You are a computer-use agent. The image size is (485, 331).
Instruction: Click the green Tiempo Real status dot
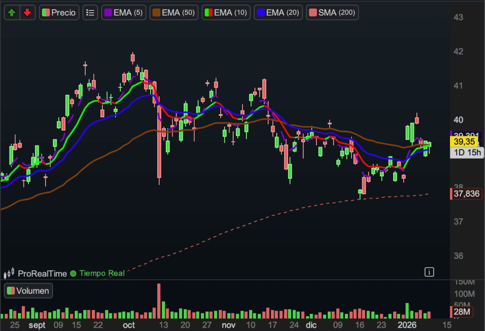73,273
